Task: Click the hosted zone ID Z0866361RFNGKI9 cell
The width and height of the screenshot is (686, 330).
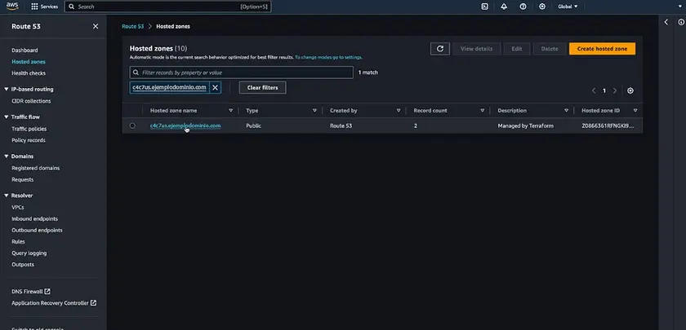Action: click(x=608, y=125)
